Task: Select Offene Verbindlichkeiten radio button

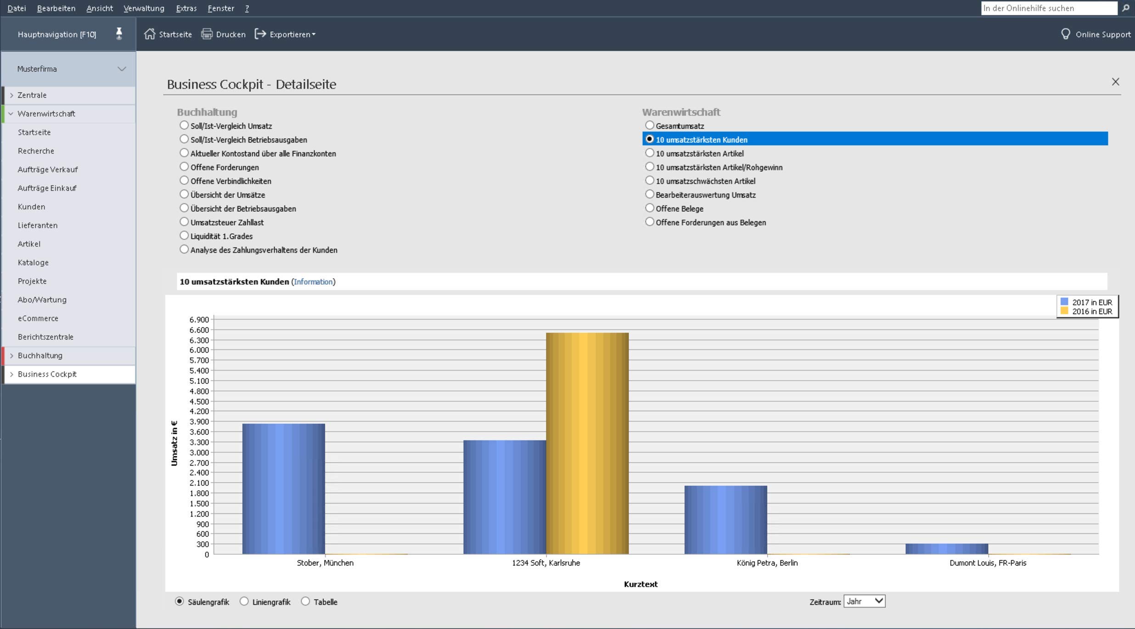Action: pos(184,180)
